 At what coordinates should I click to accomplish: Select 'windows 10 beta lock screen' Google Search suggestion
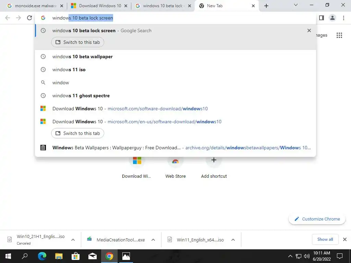[175, 30]
